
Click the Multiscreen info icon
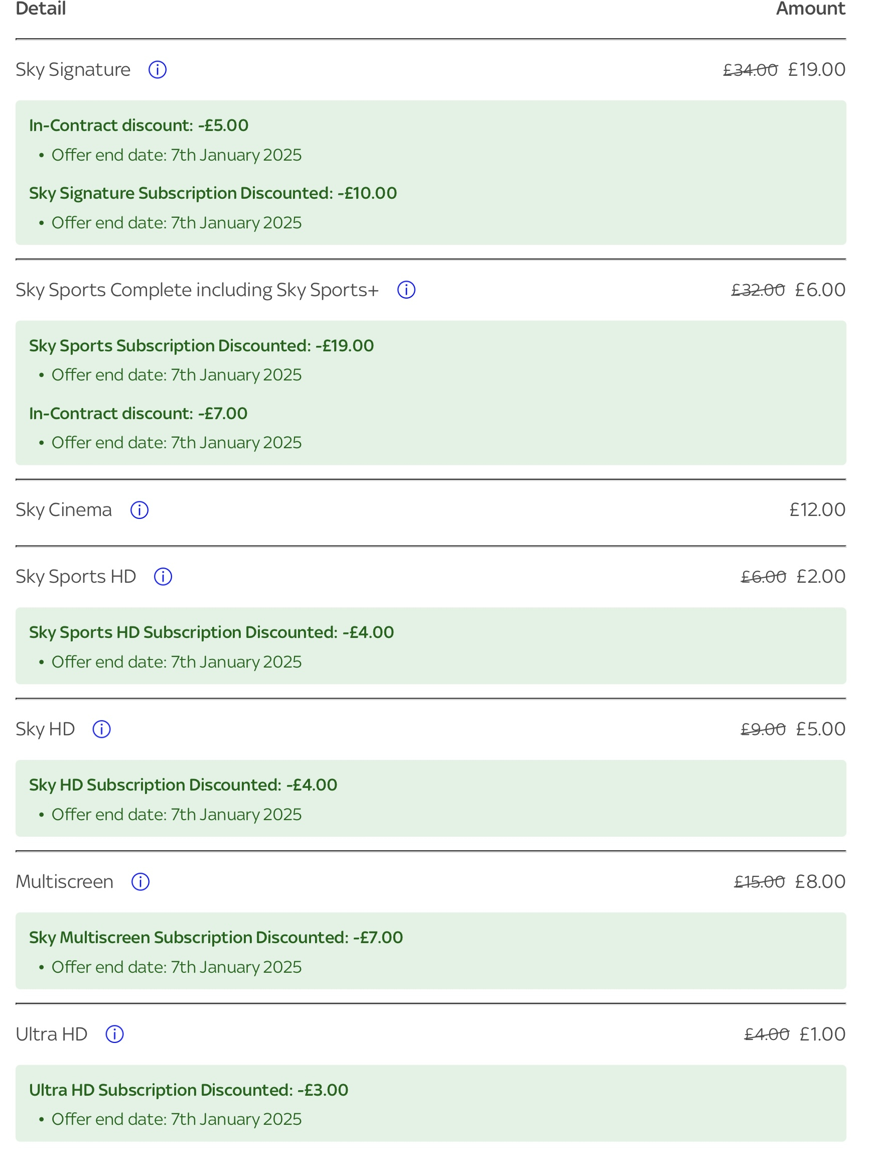pos(140,881)
